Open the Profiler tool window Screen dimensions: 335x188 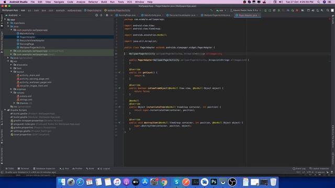point(77,169)
